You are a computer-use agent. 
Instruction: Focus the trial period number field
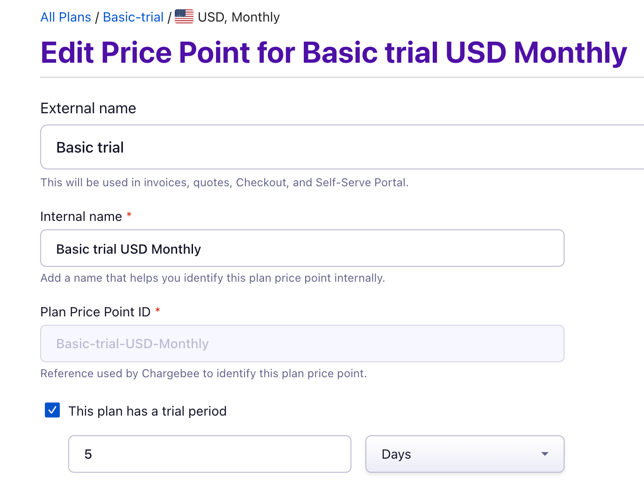210,454
